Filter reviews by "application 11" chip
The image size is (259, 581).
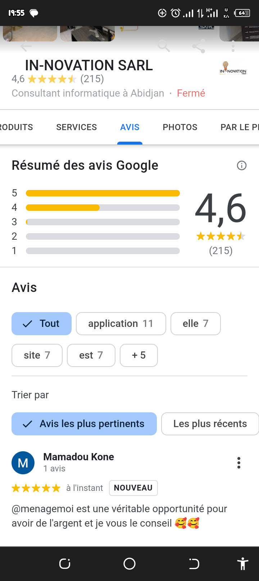click(121, 324)
